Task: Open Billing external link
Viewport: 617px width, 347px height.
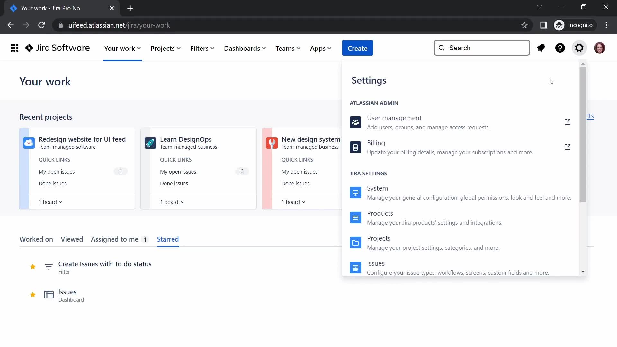Action: 568,147
